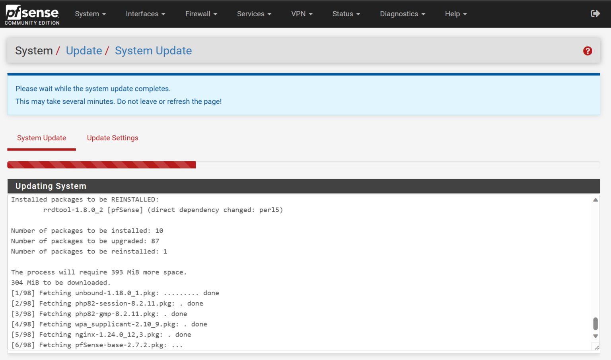Click the logout icon in the navbar
The height and width of the screenshot is (360, 611).
pyautogui.click(x=595, y=13)
